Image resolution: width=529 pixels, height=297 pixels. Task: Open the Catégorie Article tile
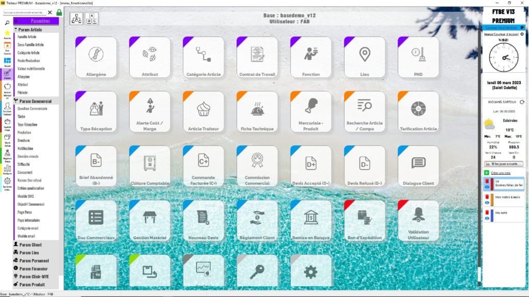point(204,57)
